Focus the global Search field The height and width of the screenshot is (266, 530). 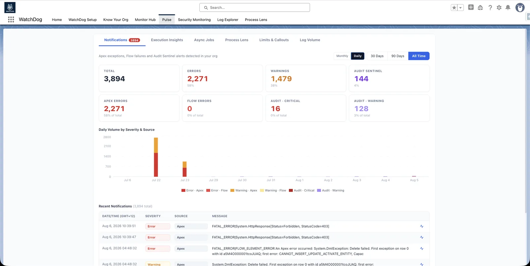[x=255, y=8]
